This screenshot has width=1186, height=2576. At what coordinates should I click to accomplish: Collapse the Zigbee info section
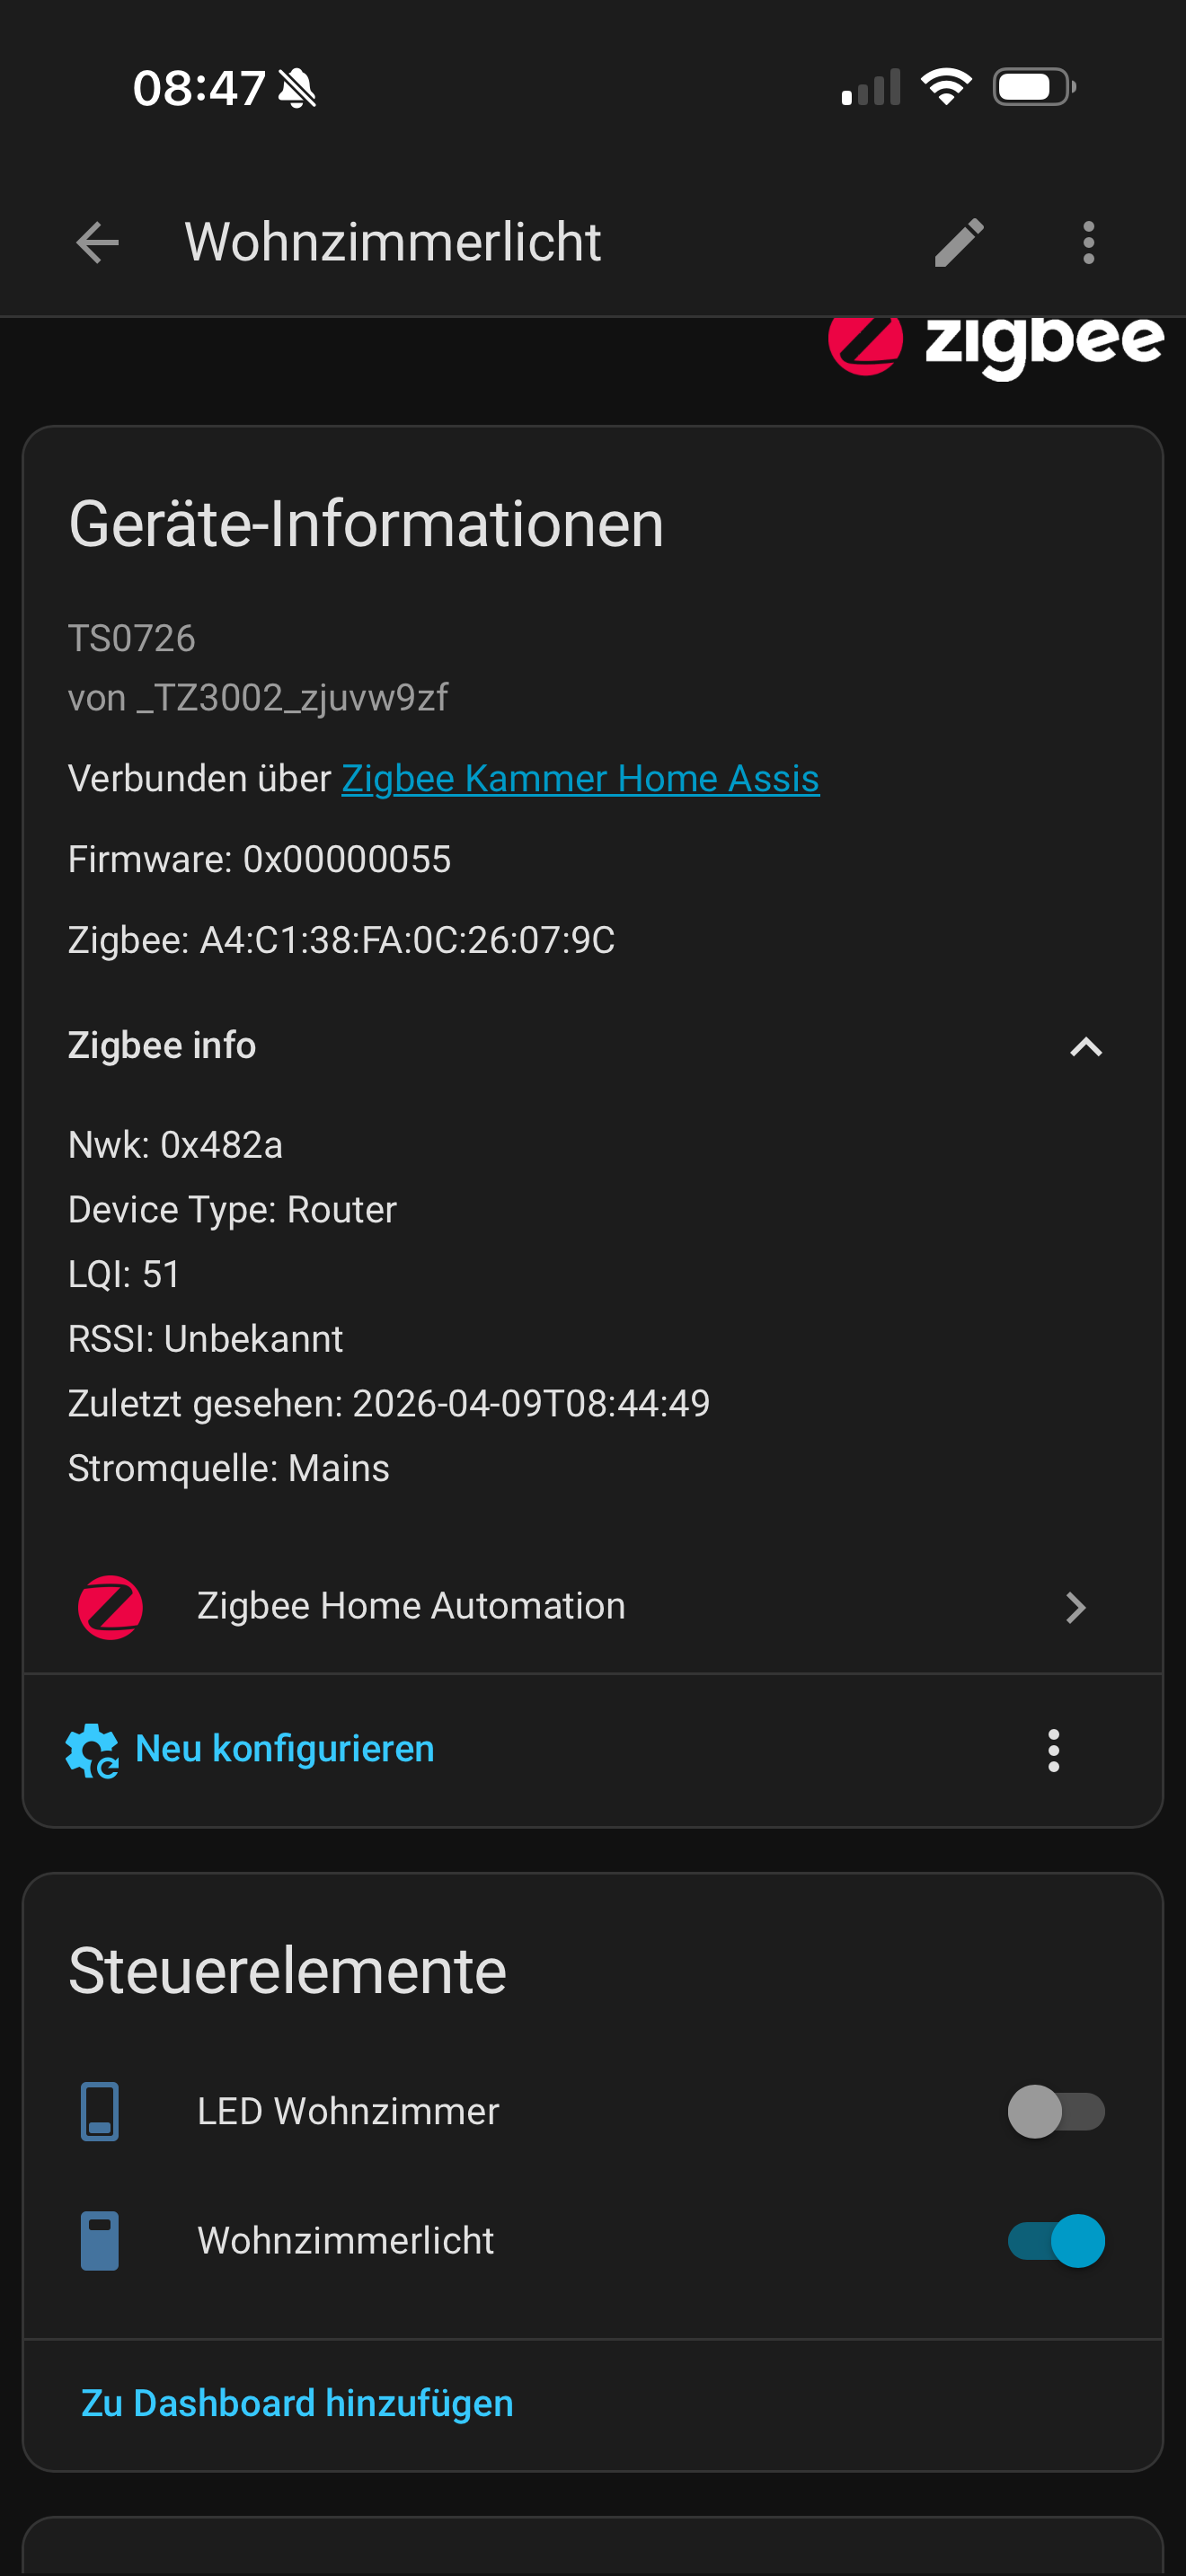[1085, 1047]
